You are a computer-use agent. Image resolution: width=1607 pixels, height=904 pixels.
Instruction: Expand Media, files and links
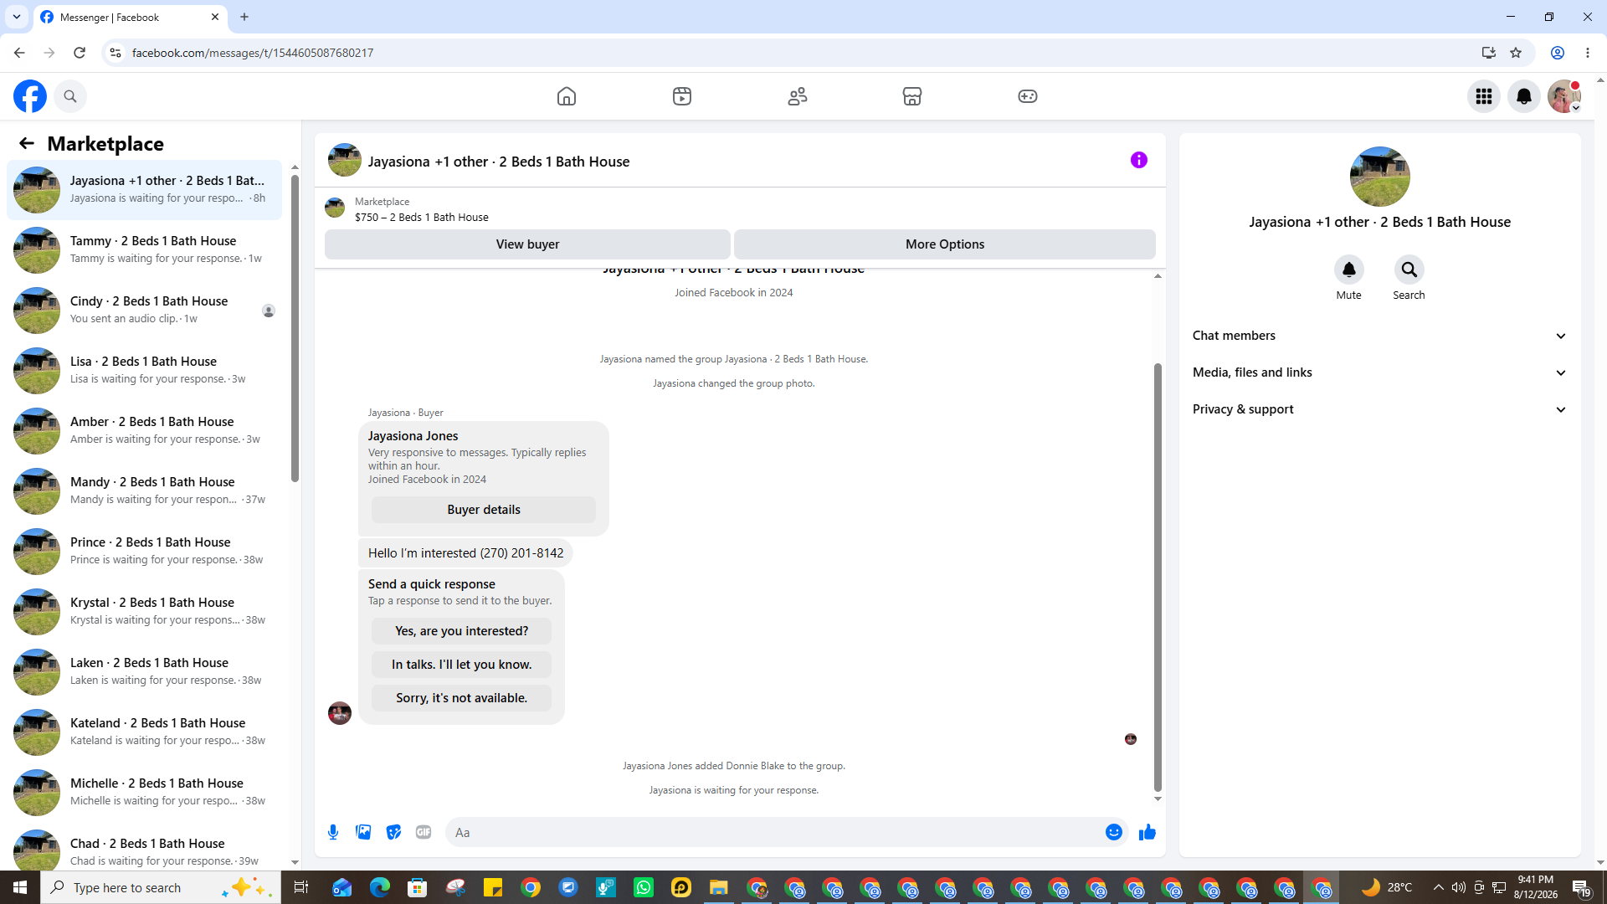click(1379, 372)
